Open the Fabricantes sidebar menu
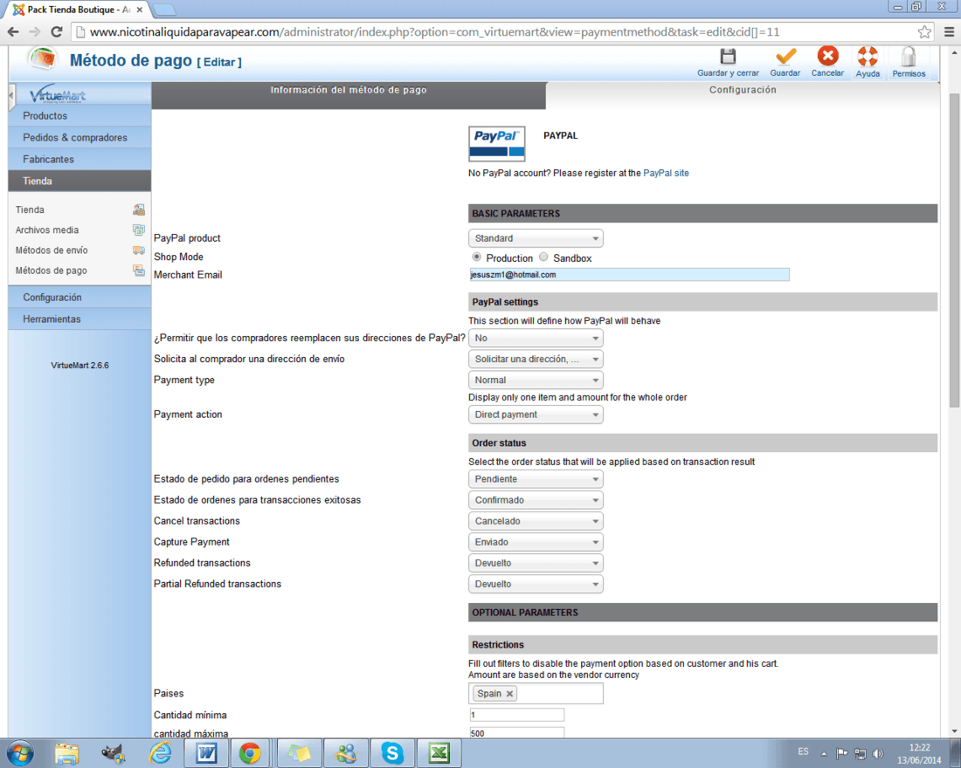This screenshot has height=768, width=961. pos(80,159)
